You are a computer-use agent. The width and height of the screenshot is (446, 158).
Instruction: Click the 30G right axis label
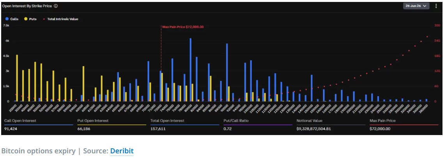437,25
